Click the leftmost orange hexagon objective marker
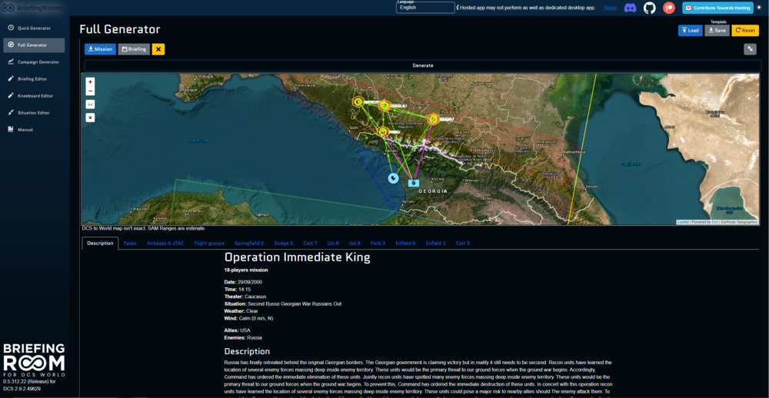 point(358,102)
